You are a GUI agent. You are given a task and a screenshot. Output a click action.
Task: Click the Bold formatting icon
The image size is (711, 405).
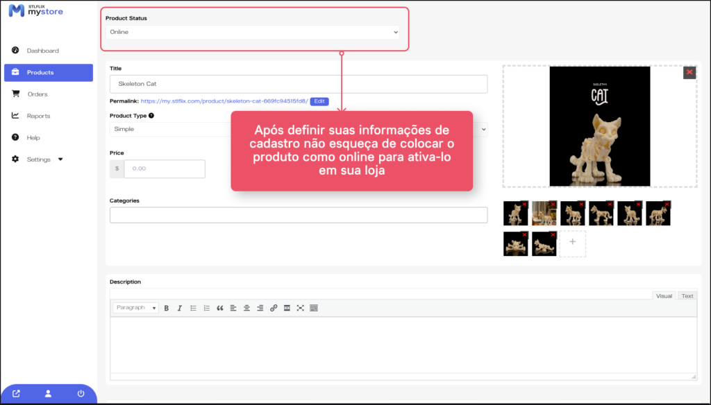pyautogui.click(x=167, y=308)
